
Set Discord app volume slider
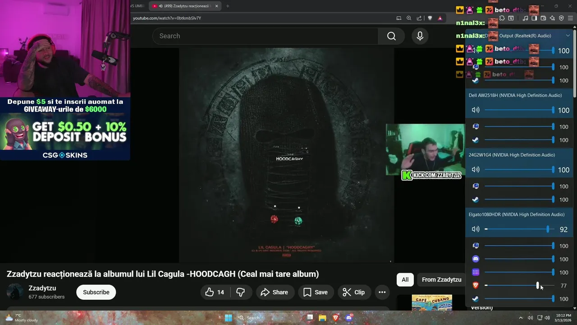[519, 259]
